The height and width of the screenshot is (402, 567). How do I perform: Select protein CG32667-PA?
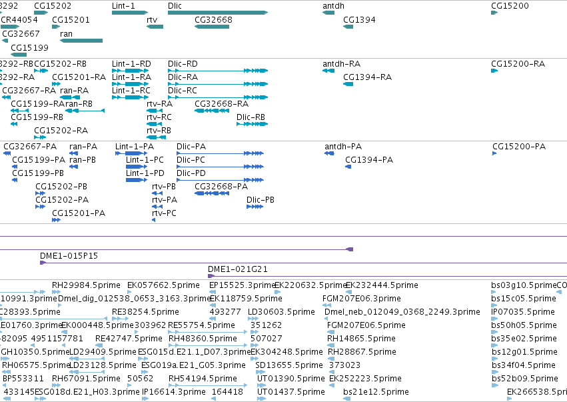tap(30, 147)
